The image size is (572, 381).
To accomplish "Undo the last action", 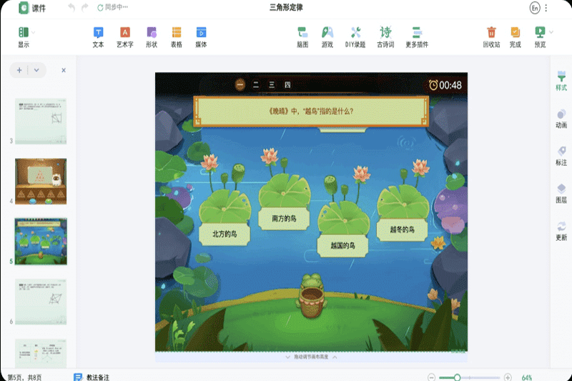I will [72, 7].
